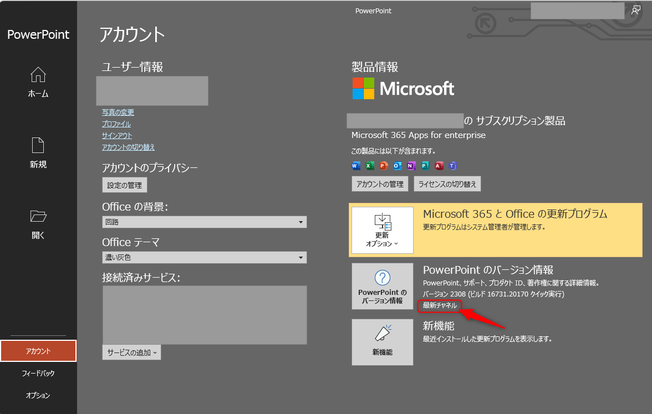Open the 開く (Open) folder icon
This screenshot has height=414, width=652.
(x=38, y=216)
